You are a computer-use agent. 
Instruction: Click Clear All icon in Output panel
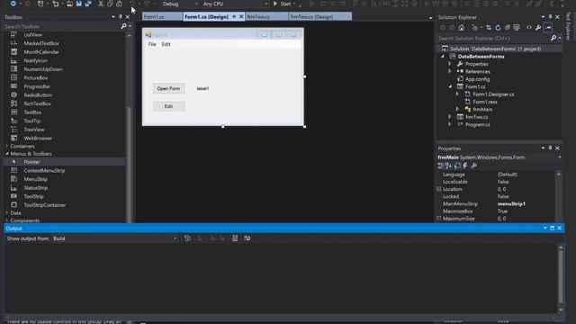pos(235,238)
